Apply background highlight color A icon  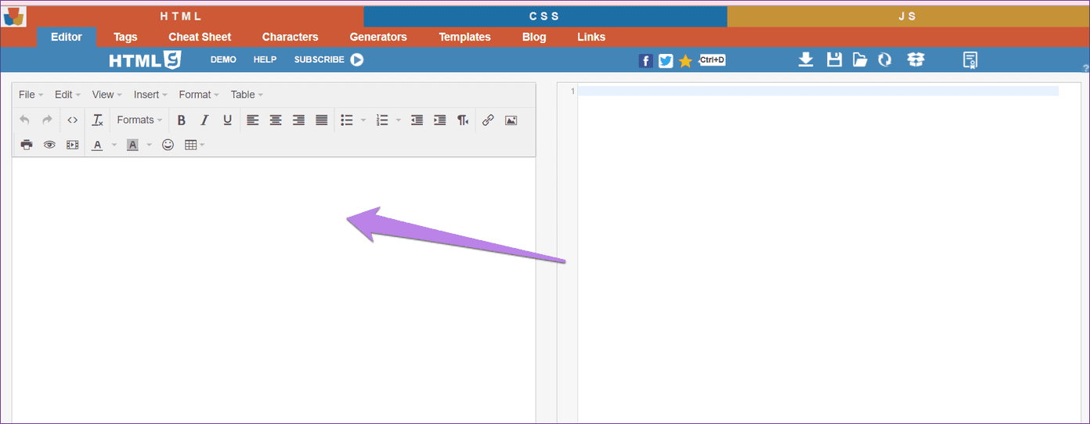click(x=132, y=145)
